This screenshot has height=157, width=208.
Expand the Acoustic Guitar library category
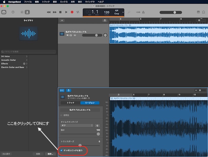pos(14,60)
